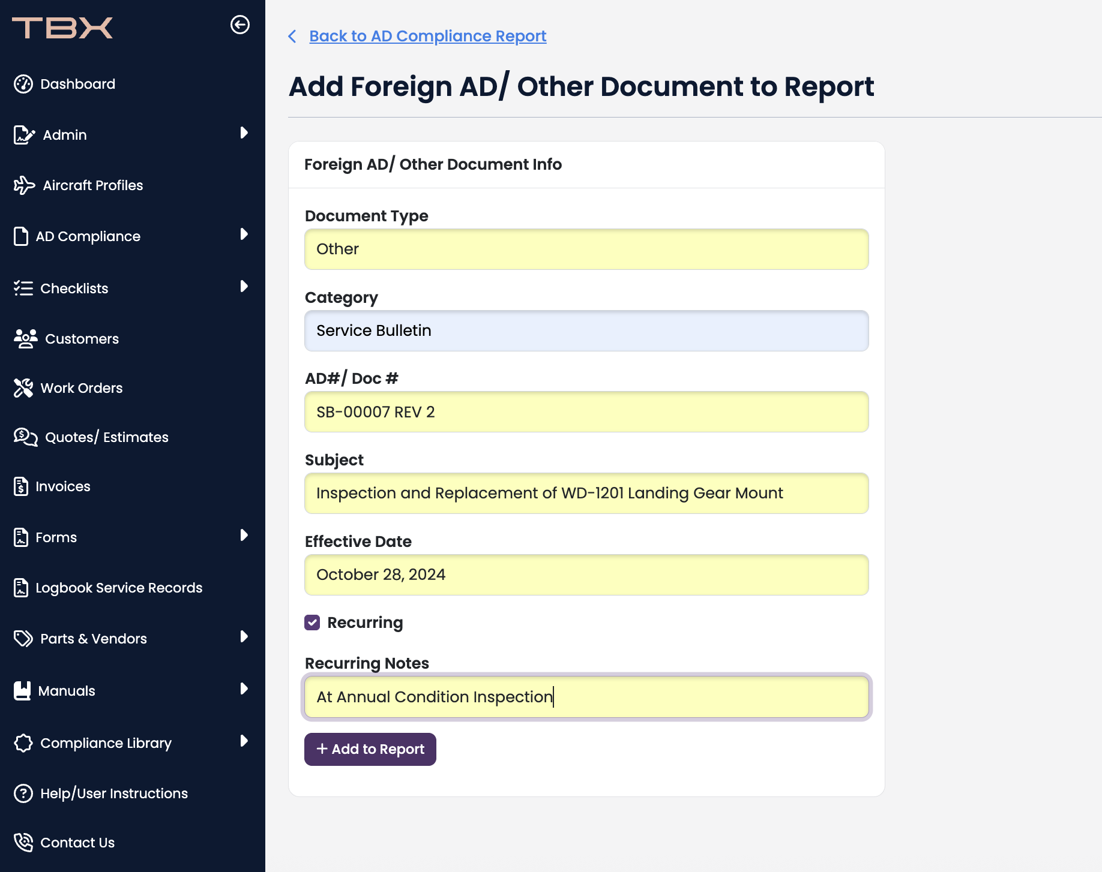This screenshot has width=1102, height=872.
Task: Click the Logbook Service Records file icon
Action: 21,588
